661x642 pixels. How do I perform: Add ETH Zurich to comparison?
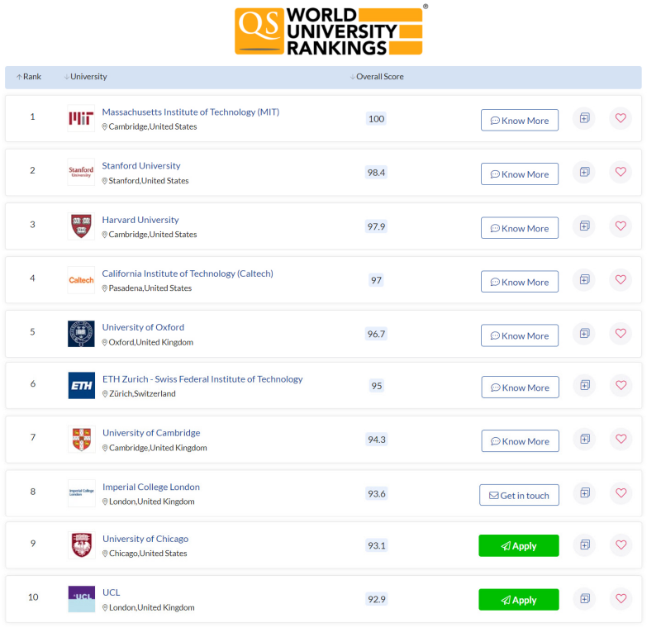click(x=584, y=385)
